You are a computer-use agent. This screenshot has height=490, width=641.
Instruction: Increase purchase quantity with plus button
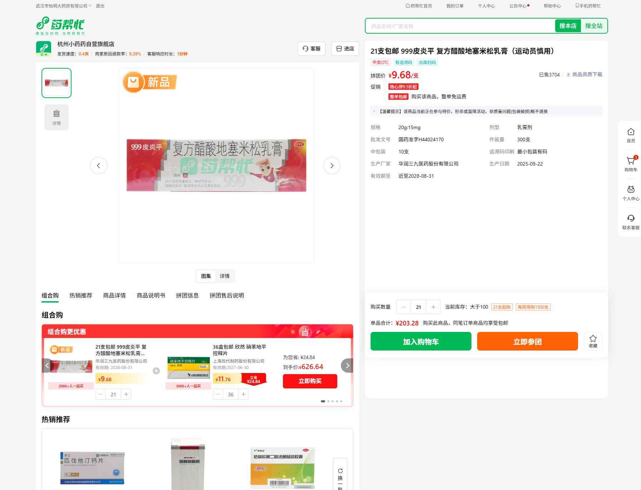[x=433, y=307]
